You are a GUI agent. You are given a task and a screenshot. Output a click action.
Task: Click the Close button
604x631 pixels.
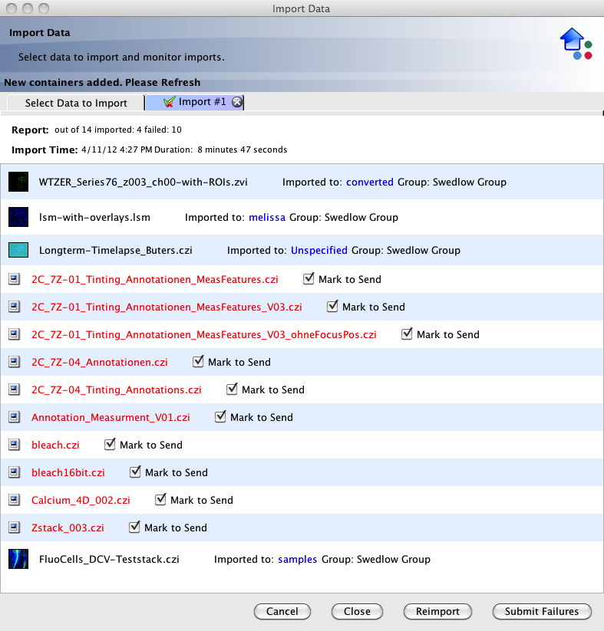point(357,611)
